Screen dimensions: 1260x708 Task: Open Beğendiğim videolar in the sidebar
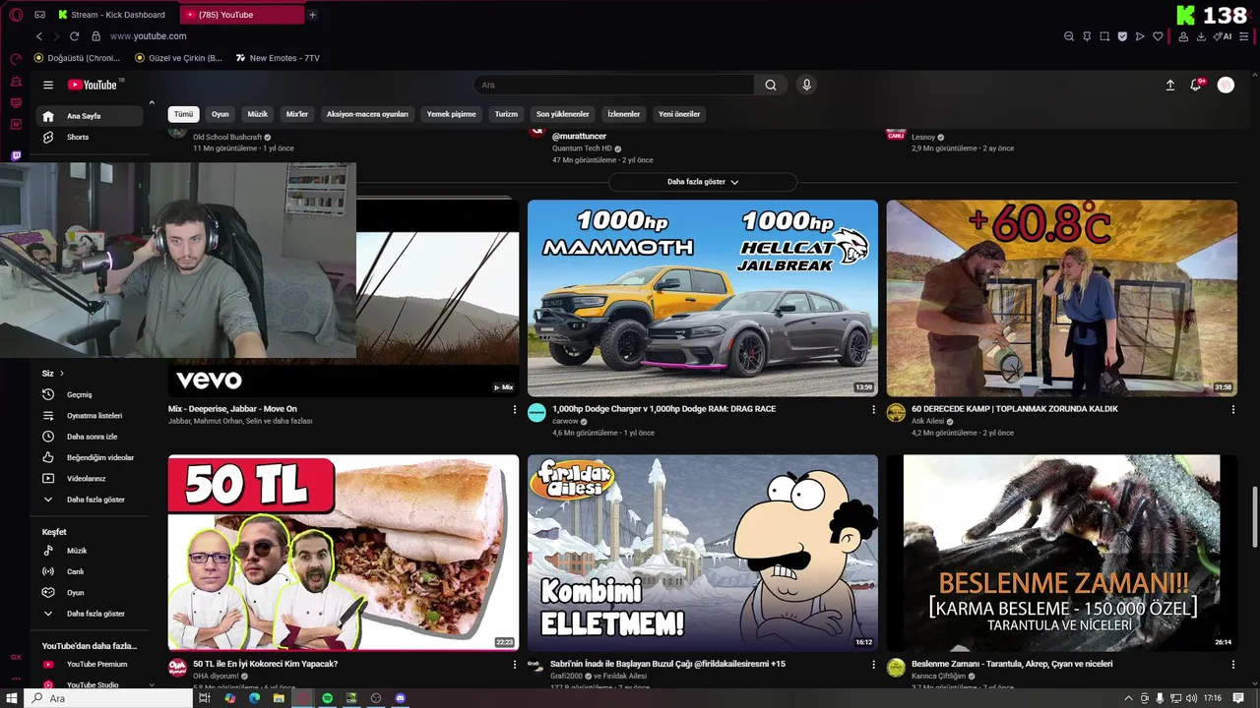(x=90, y=457)
